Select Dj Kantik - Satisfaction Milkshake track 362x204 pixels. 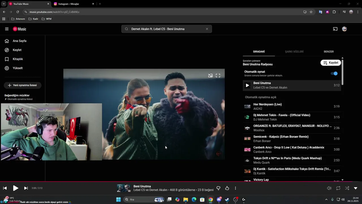tap(292, 171)
